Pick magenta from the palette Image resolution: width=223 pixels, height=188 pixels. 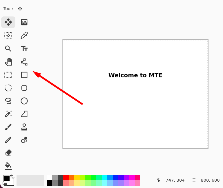(x=132, y=178)
